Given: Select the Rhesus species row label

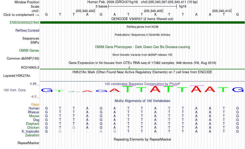Looking at the screenshot, I should (34, 112).
